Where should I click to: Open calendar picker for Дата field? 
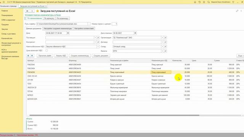[68, 33]
